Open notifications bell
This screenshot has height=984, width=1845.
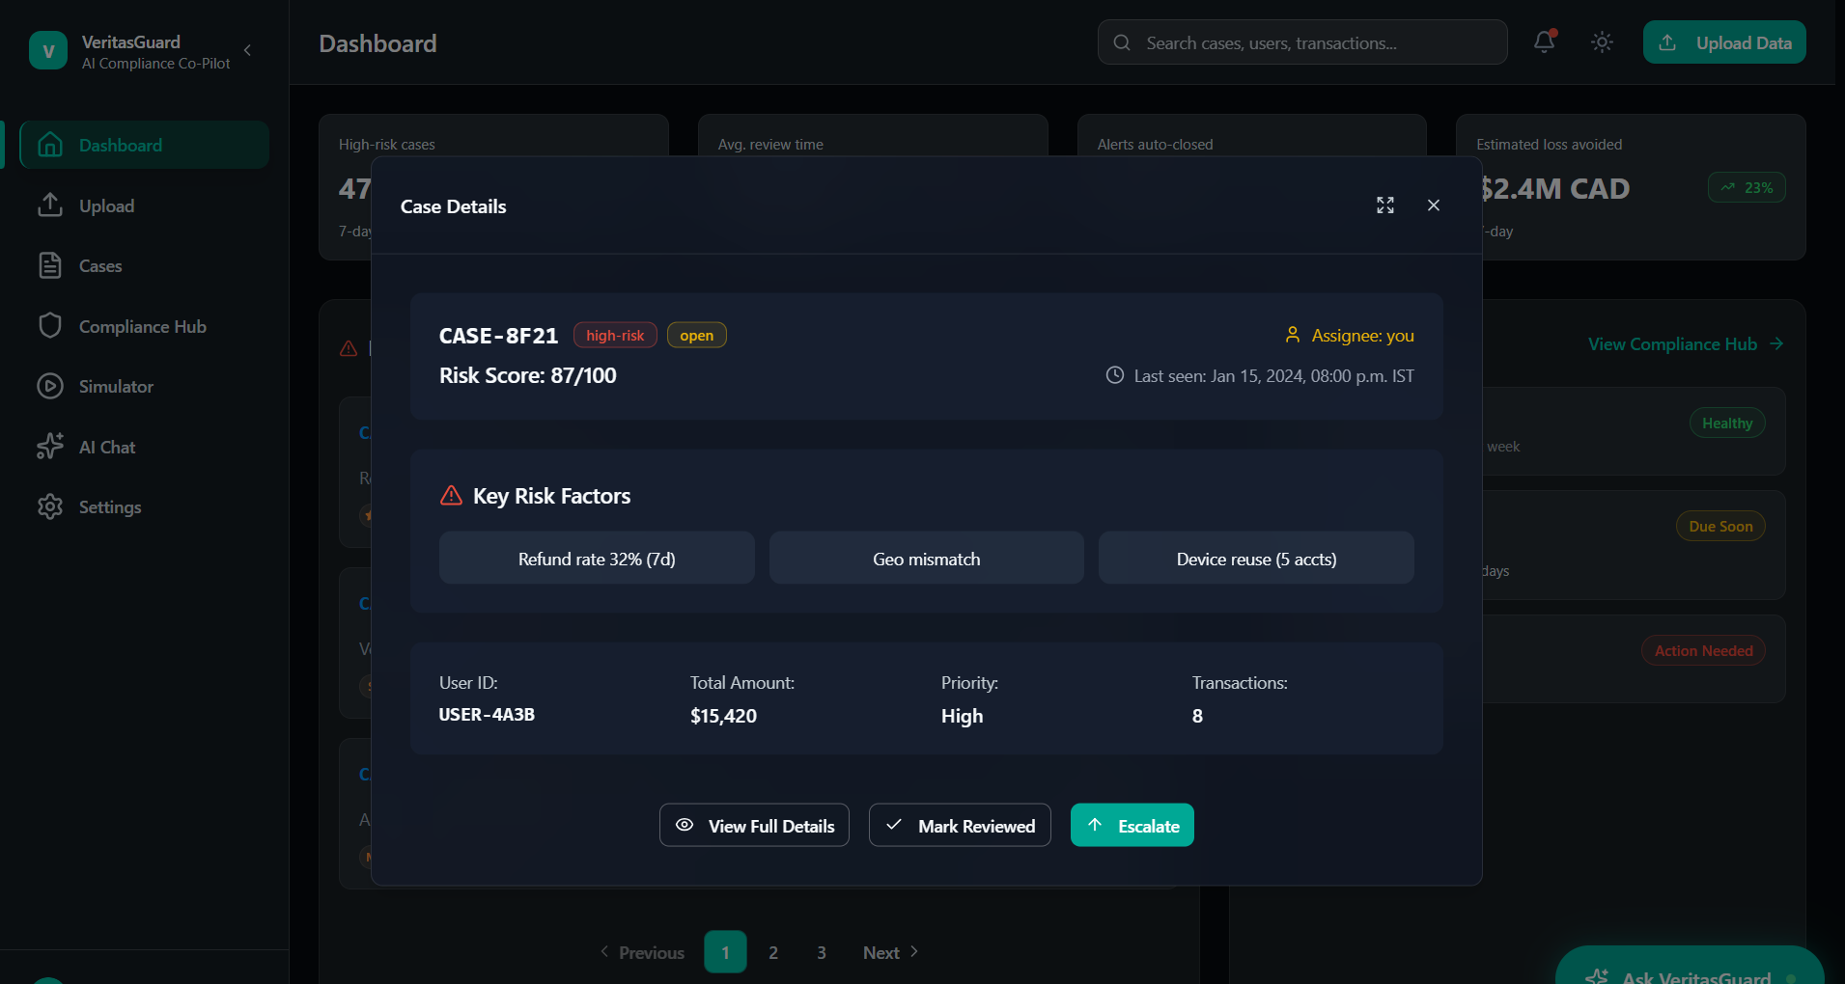[x=1545, y=42]
